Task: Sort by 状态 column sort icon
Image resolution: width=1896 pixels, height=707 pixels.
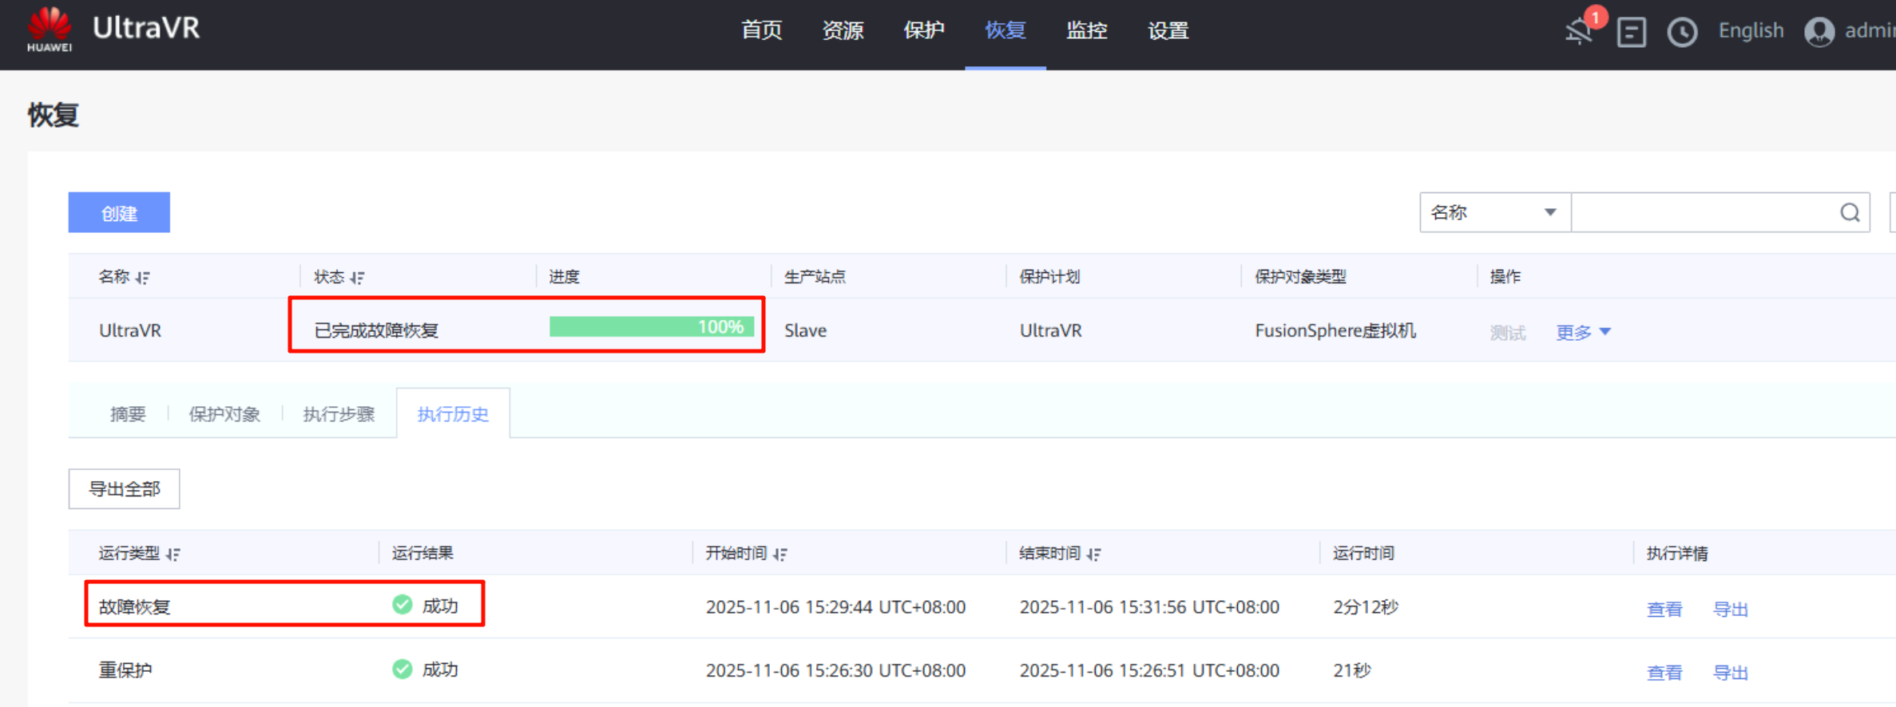Action: (x=357, y=278)
